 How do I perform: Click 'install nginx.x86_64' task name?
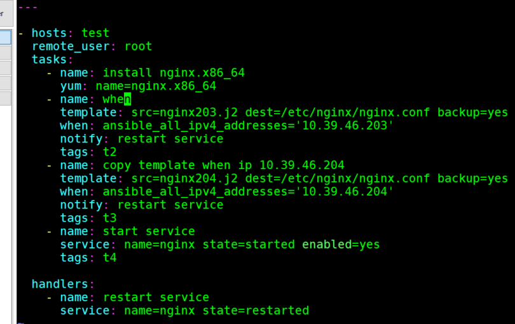click(x=174, y=73)
